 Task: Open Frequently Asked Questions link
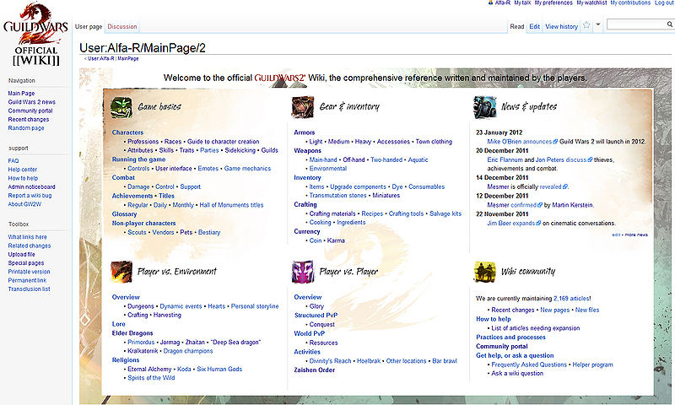(x=529, y=364)
